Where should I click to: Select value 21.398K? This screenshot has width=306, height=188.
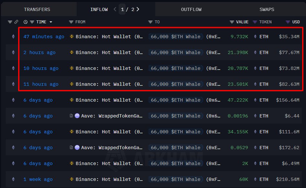click(x=238, y=52)
